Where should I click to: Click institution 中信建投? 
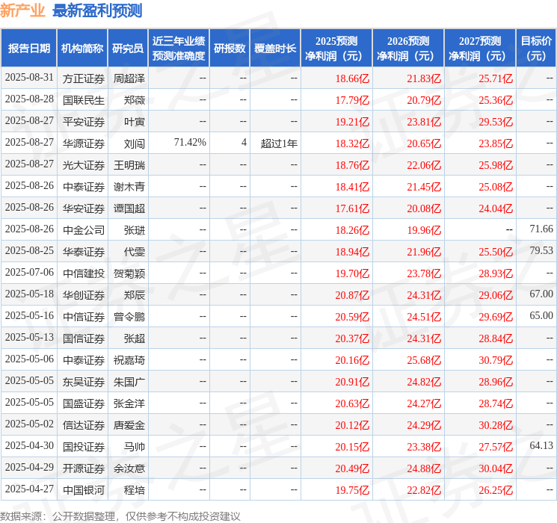point(84,273)
